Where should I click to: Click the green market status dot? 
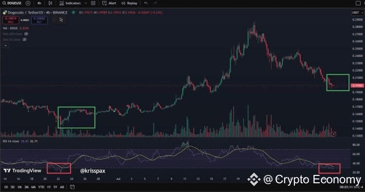pos(73,13)
